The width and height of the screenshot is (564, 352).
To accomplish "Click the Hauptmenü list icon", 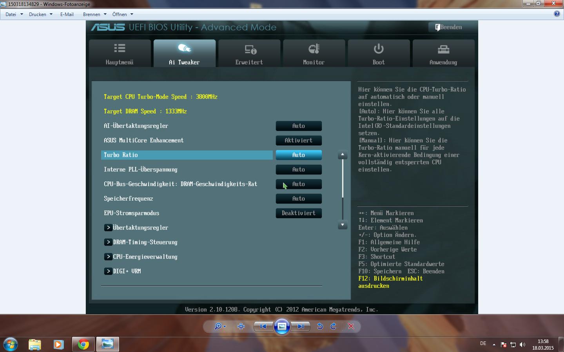I will (x=120, y=49).
